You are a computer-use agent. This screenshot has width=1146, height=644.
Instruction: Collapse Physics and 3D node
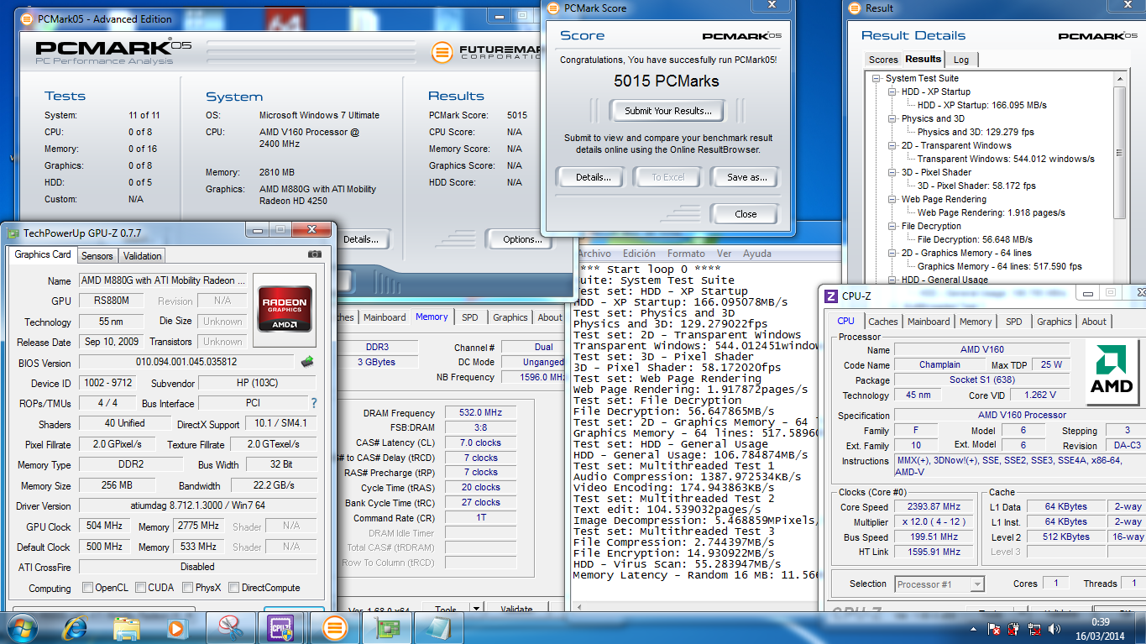893,119
